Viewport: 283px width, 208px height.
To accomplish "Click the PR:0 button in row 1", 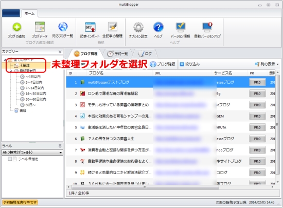I will pos(257,82).
